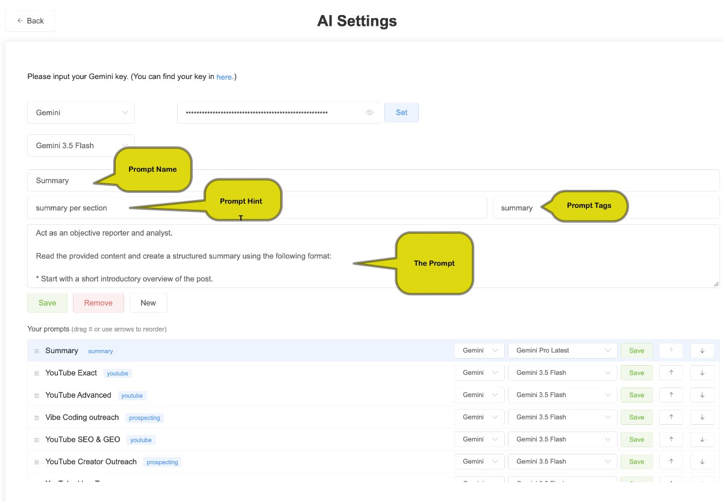Move YouTube Advanced prompt down

(702, 395)
